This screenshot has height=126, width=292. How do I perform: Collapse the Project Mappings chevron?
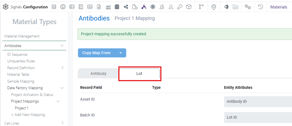point(58,101)
